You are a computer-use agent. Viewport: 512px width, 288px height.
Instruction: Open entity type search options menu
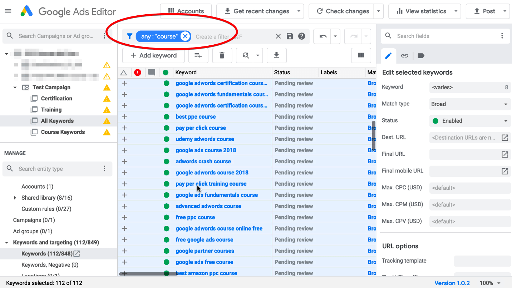104,169
